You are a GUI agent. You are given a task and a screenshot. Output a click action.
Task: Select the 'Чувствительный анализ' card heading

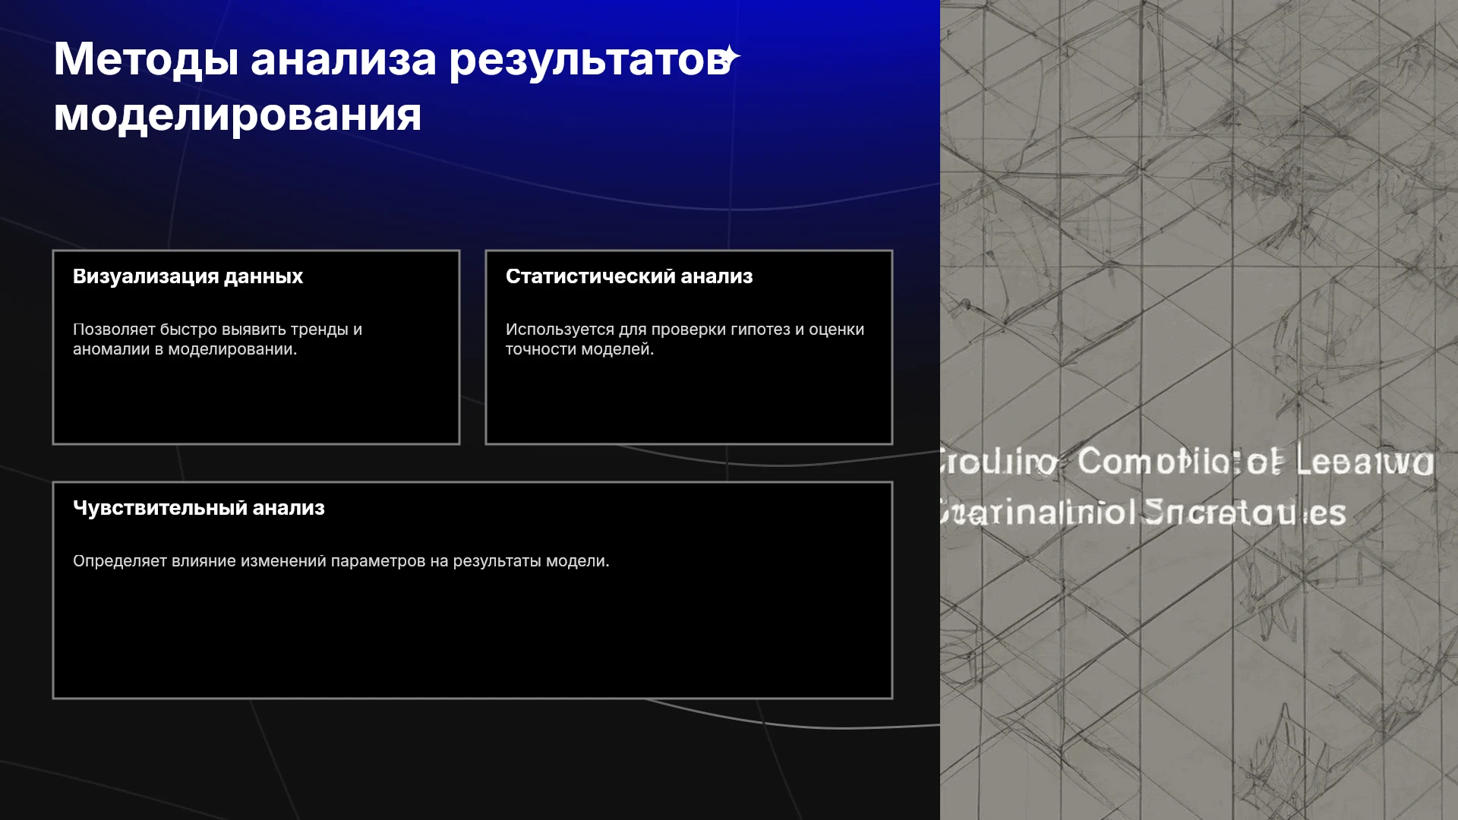pos(198,508)
